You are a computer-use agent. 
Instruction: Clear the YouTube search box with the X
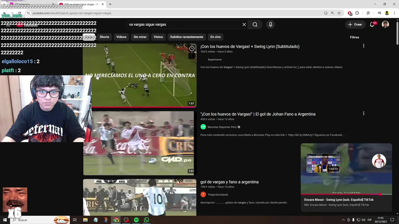tap(244, 25)
